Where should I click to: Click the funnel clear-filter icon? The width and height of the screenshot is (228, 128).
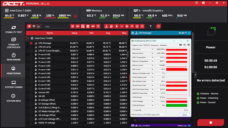coord(150,26)
